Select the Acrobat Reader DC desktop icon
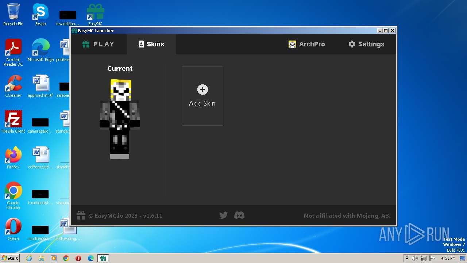The height and width of the screenshot is (263, 467). pyautogui.click(x=13, y=53)
